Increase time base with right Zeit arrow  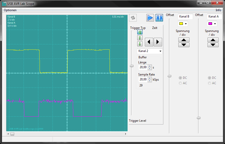click(158, 42)
